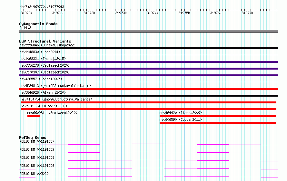Click the black bar under nsv5846926
The image size is (287, 181).
click(148, 96)
